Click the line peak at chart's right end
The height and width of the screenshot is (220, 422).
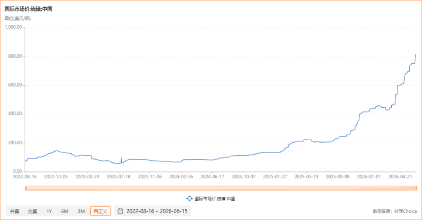pos(415,54)
